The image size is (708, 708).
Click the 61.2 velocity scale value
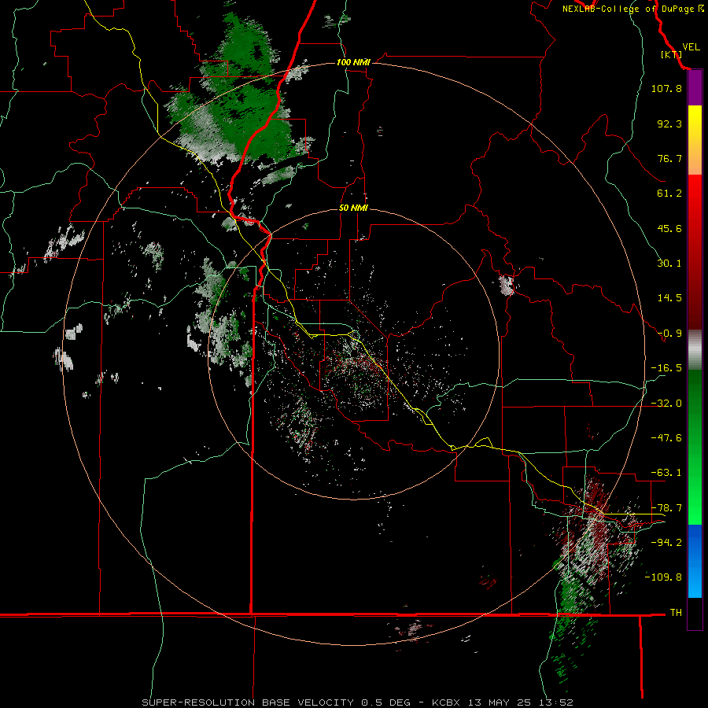pos(669,194)
